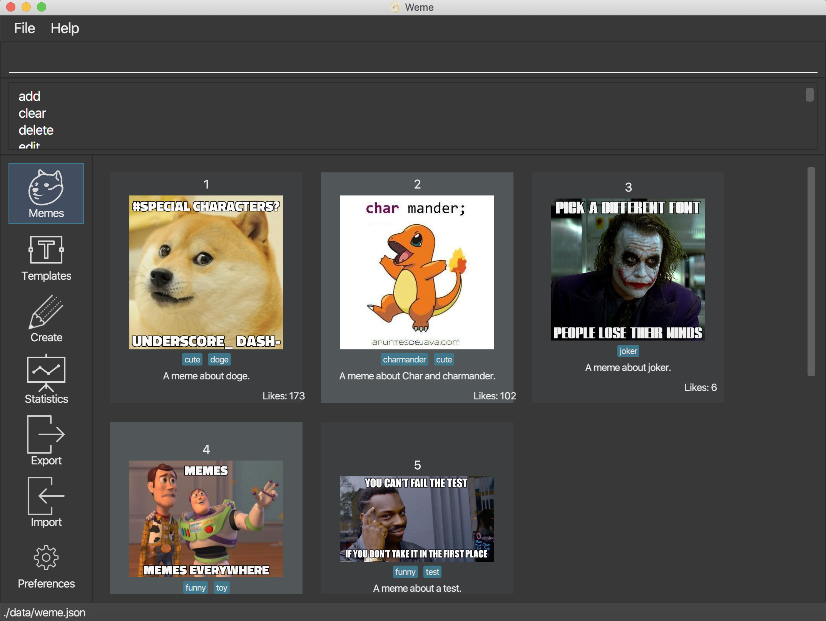Click the 'joker' tag
The height and width of the screenshot is (621, 826).
coord(628,351)
